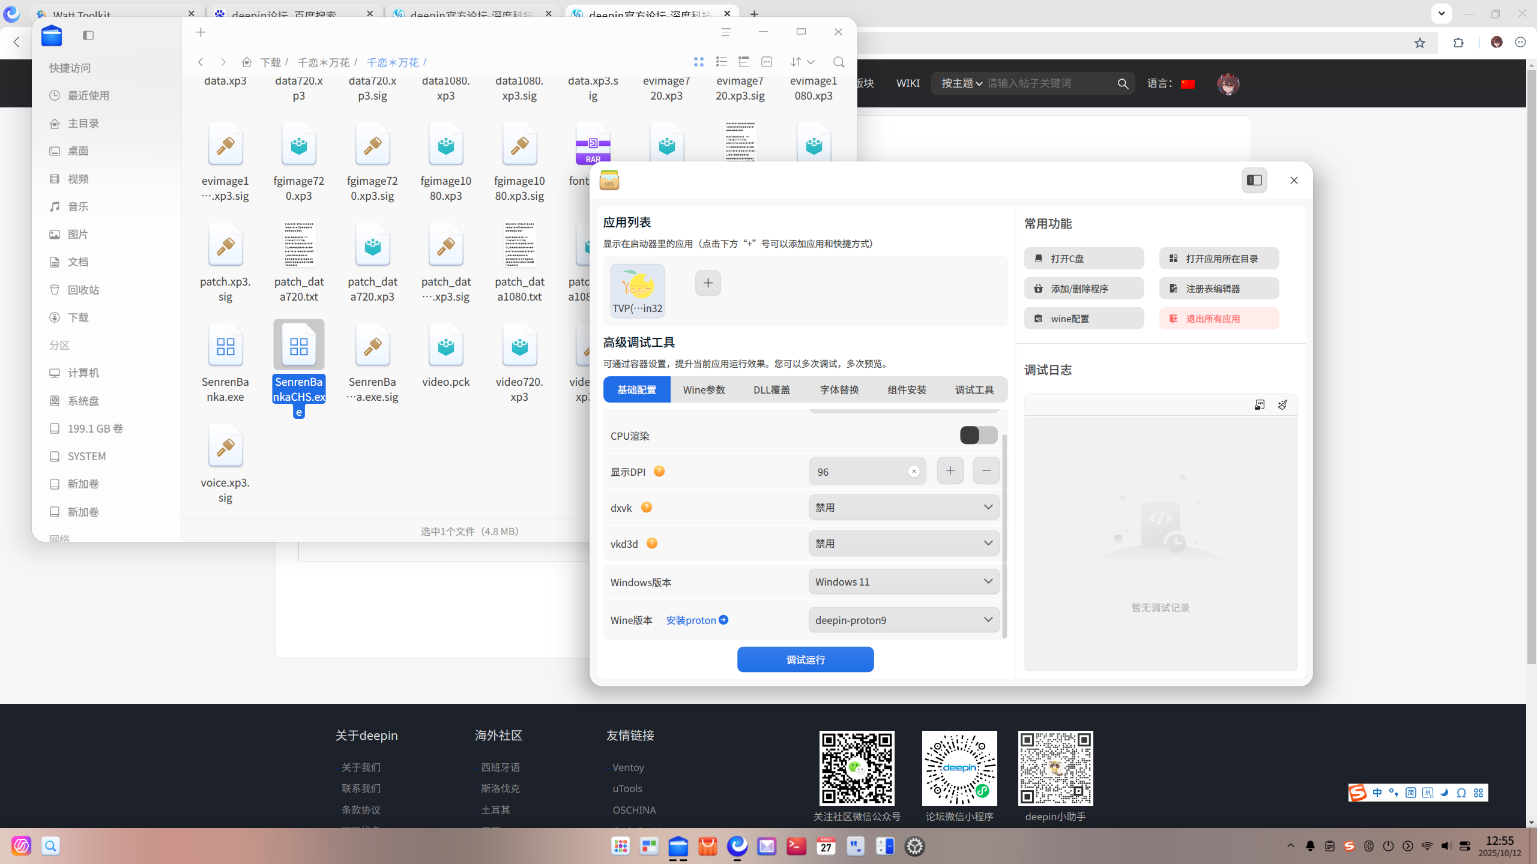Clear the 显示DPI value field

[914, 472]
